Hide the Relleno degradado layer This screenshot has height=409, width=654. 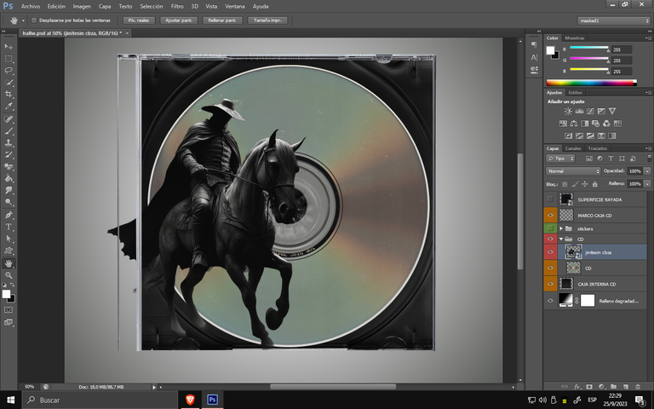[x=550, y=301]
